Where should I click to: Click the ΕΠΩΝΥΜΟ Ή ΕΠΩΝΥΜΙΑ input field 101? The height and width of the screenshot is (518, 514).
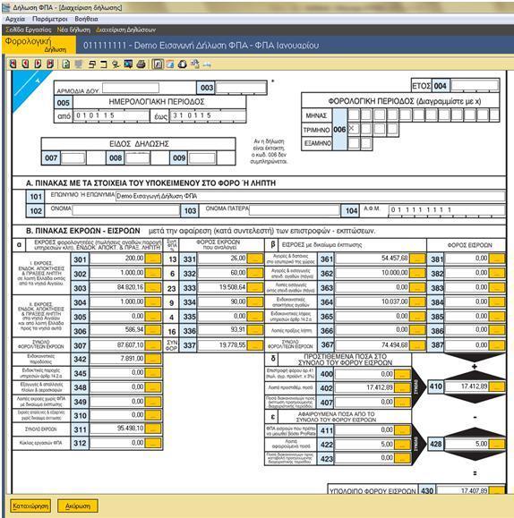coord(310,196)
